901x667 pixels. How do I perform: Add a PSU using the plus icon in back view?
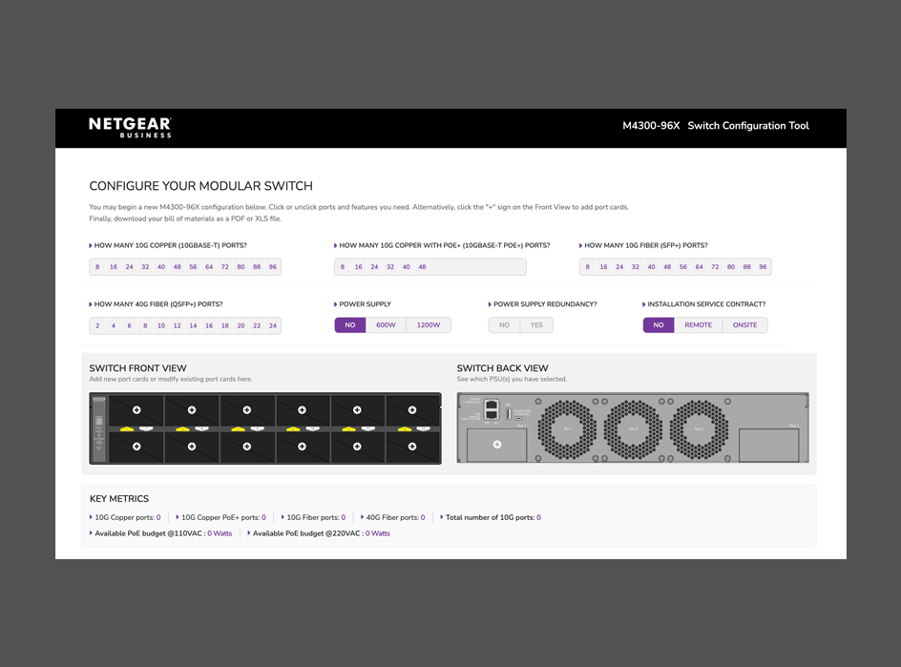click(x=495, y=444)
